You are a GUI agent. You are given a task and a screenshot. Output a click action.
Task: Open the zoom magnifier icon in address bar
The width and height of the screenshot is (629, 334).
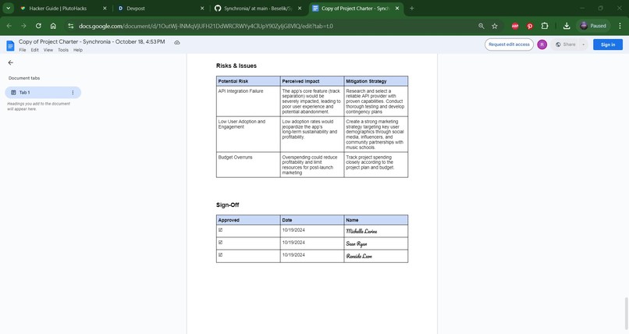tap(482, 26)
